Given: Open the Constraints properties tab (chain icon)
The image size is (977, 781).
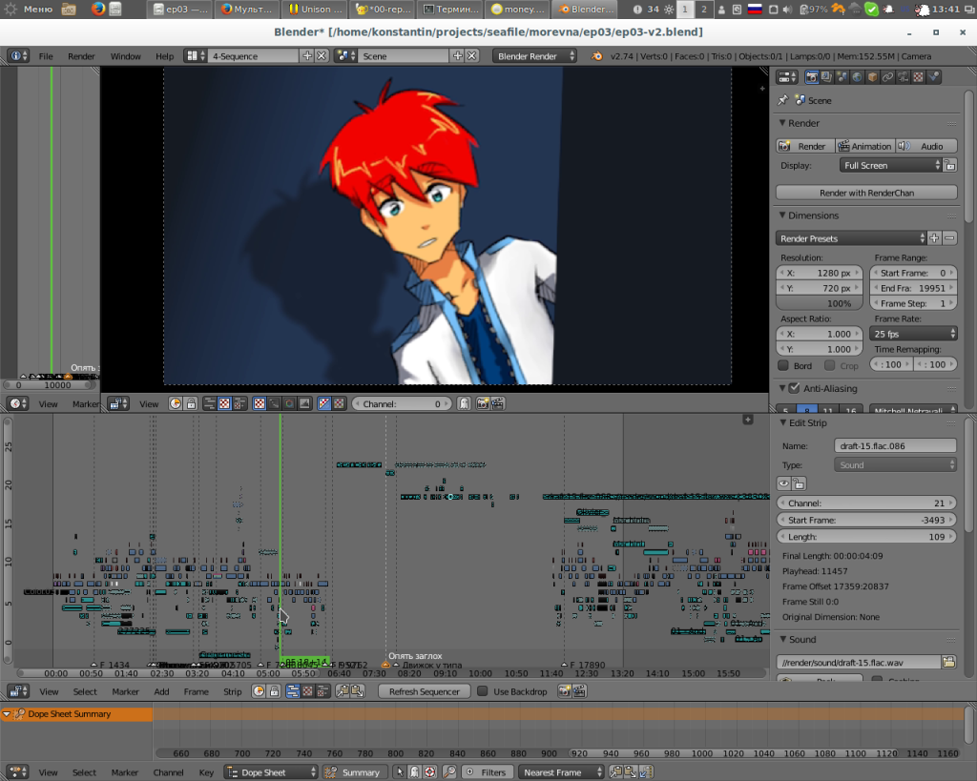Looking at the screenshot, I should coord(888,77).
